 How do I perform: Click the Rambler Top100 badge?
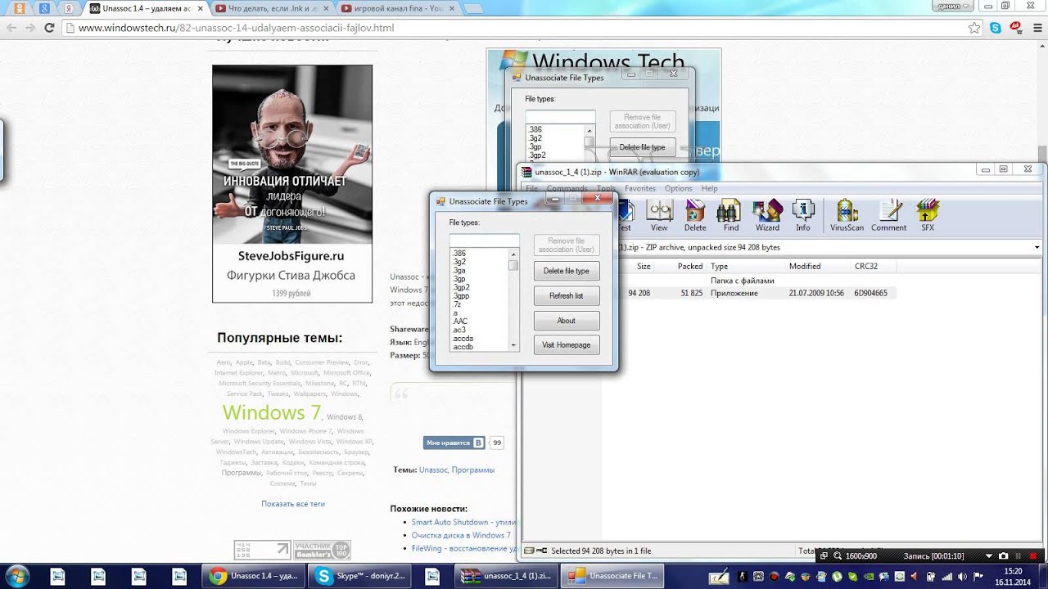pyautogui.click(x=322, y=550)
